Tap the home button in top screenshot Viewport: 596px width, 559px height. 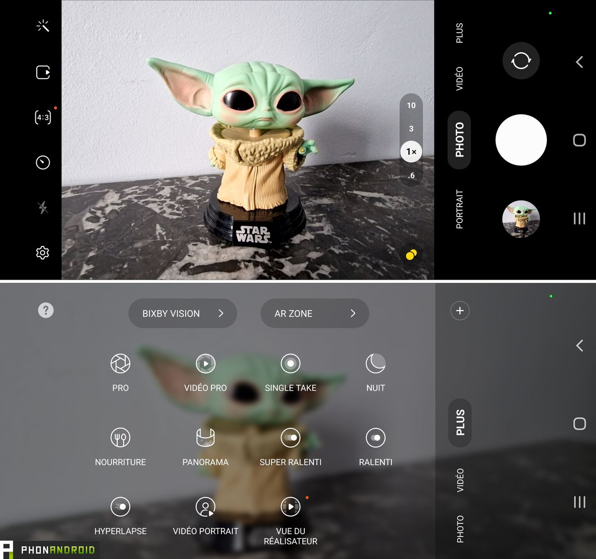point(579,140)
